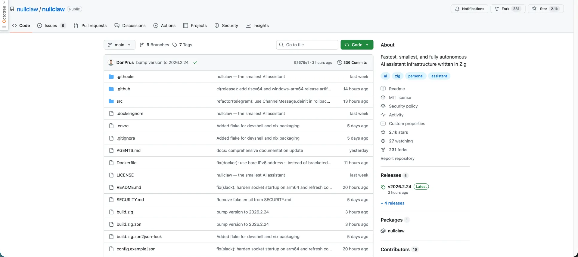Click the Notifications bell button

469,9
